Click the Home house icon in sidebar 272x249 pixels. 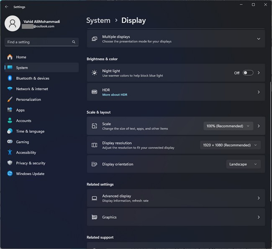coord(10,57)
